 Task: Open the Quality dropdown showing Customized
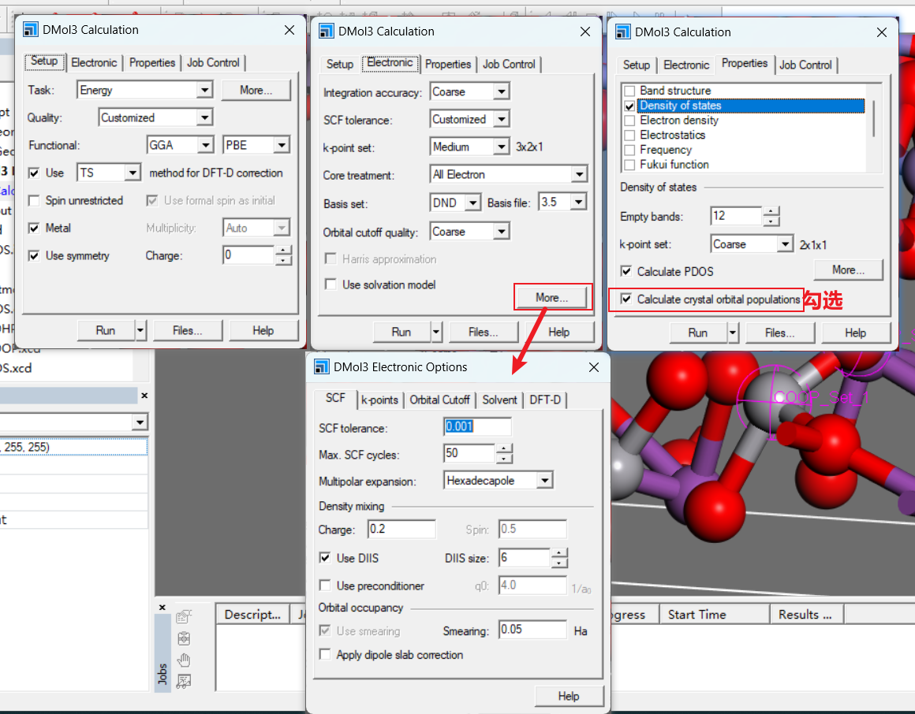click(x=204, y=117)
